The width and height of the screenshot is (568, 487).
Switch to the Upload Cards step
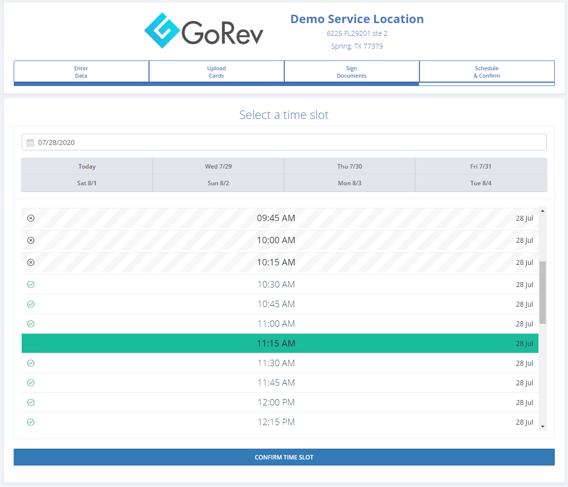(x=216, y=72)
